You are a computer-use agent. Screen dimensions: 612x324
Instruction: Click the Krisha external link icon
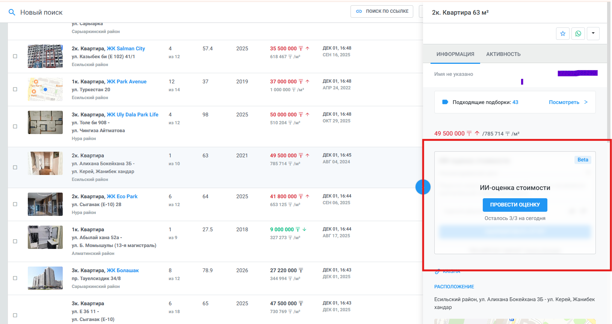[437, 271]
